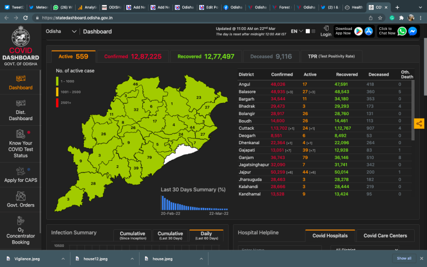Click the red 2501+ legend swatch
Viewport: 427px width, 267px height.
[57, 103]
